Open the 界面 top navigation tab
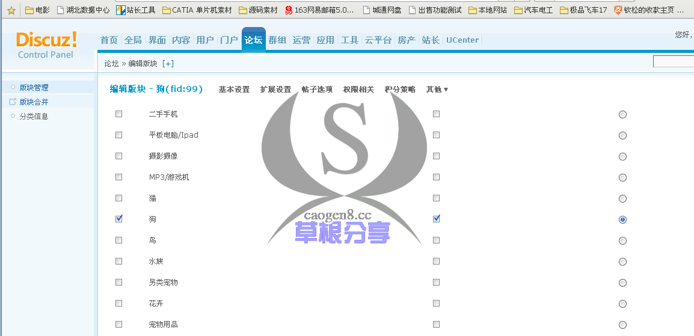This screenshot has height=336, width=694. [157, 40]
